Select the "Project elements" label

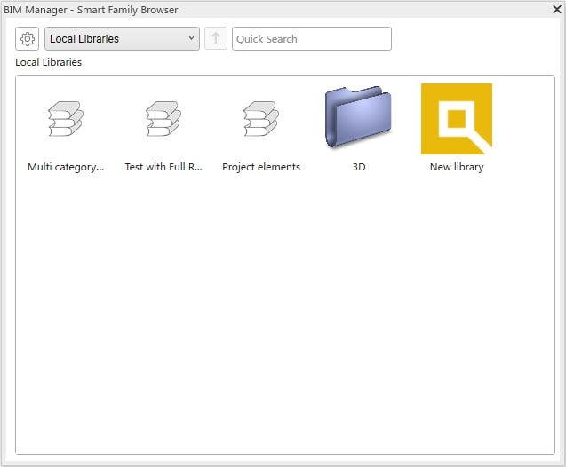(261, 167)
